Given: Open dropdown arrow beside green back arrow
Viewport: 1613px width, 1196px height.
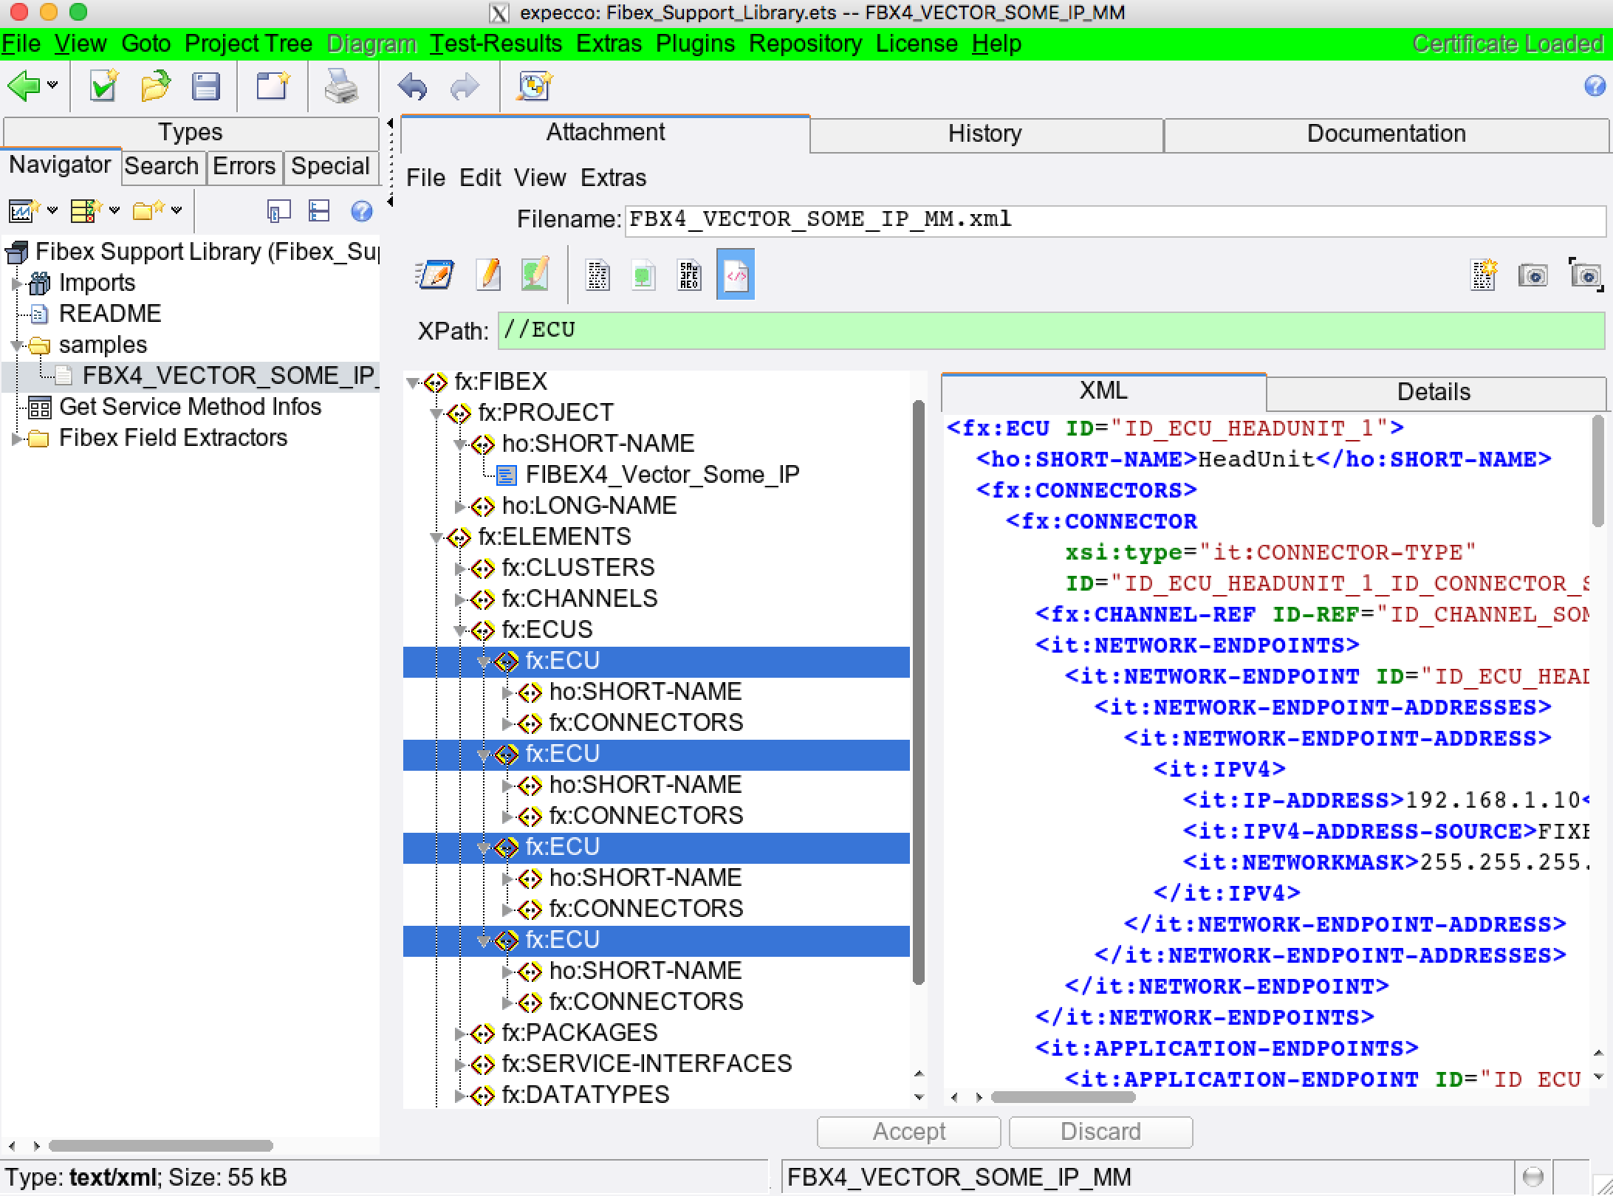Looking at the screenshot, I should point(52,86).
